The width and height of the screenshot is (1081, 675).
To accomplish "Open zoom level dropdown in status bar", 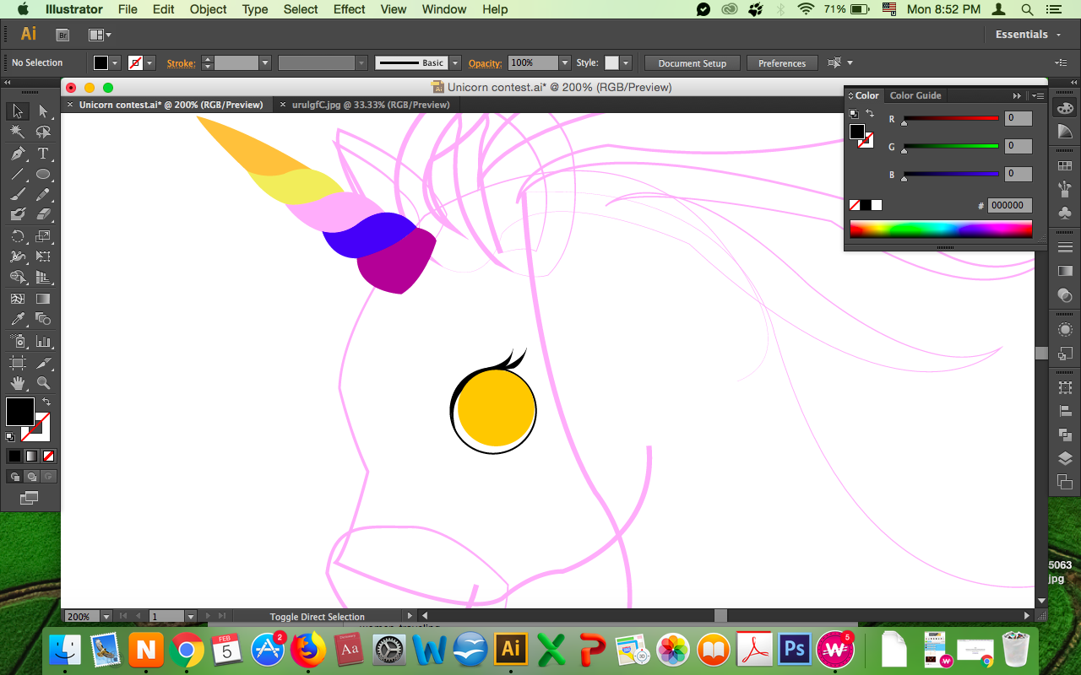I will click(x=106, y=617).
